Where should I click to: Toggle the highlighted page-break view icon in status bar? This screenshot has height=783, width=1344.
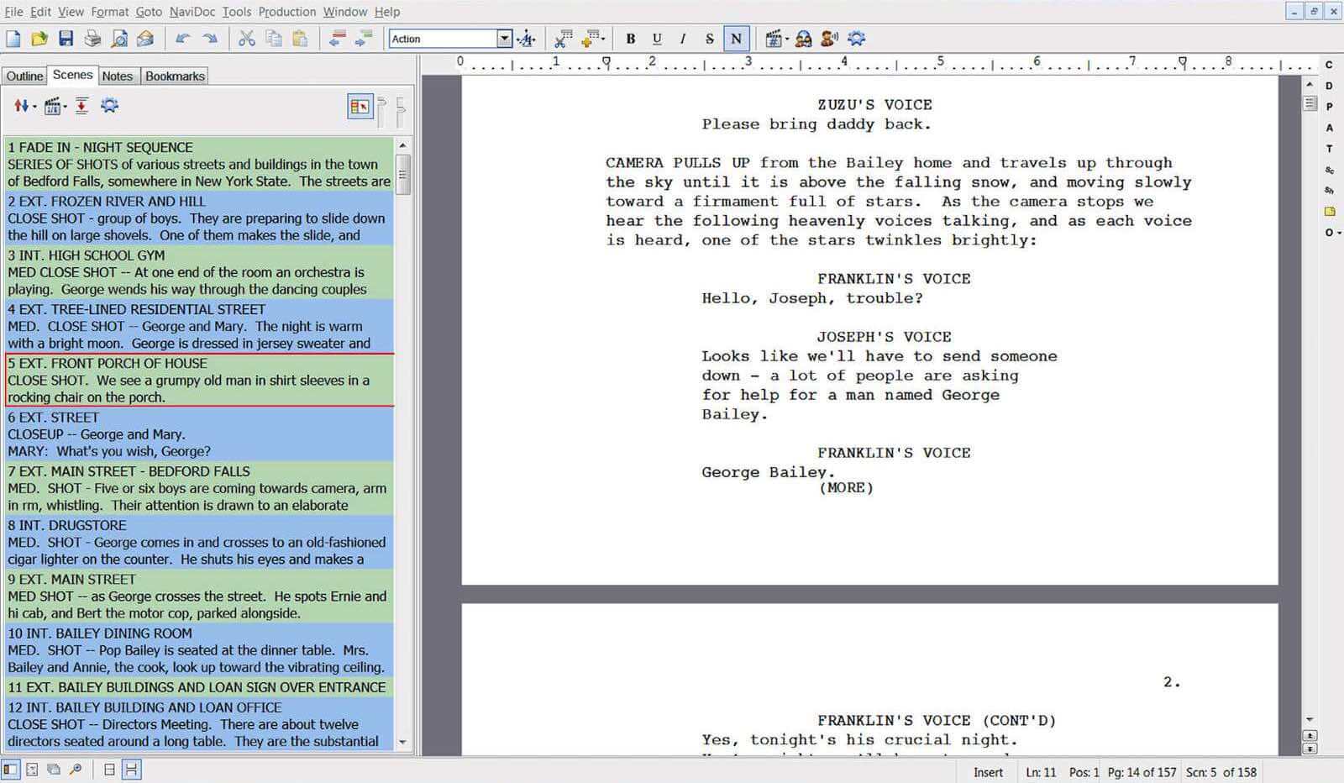pyautogui.click(x=132, y=770)
